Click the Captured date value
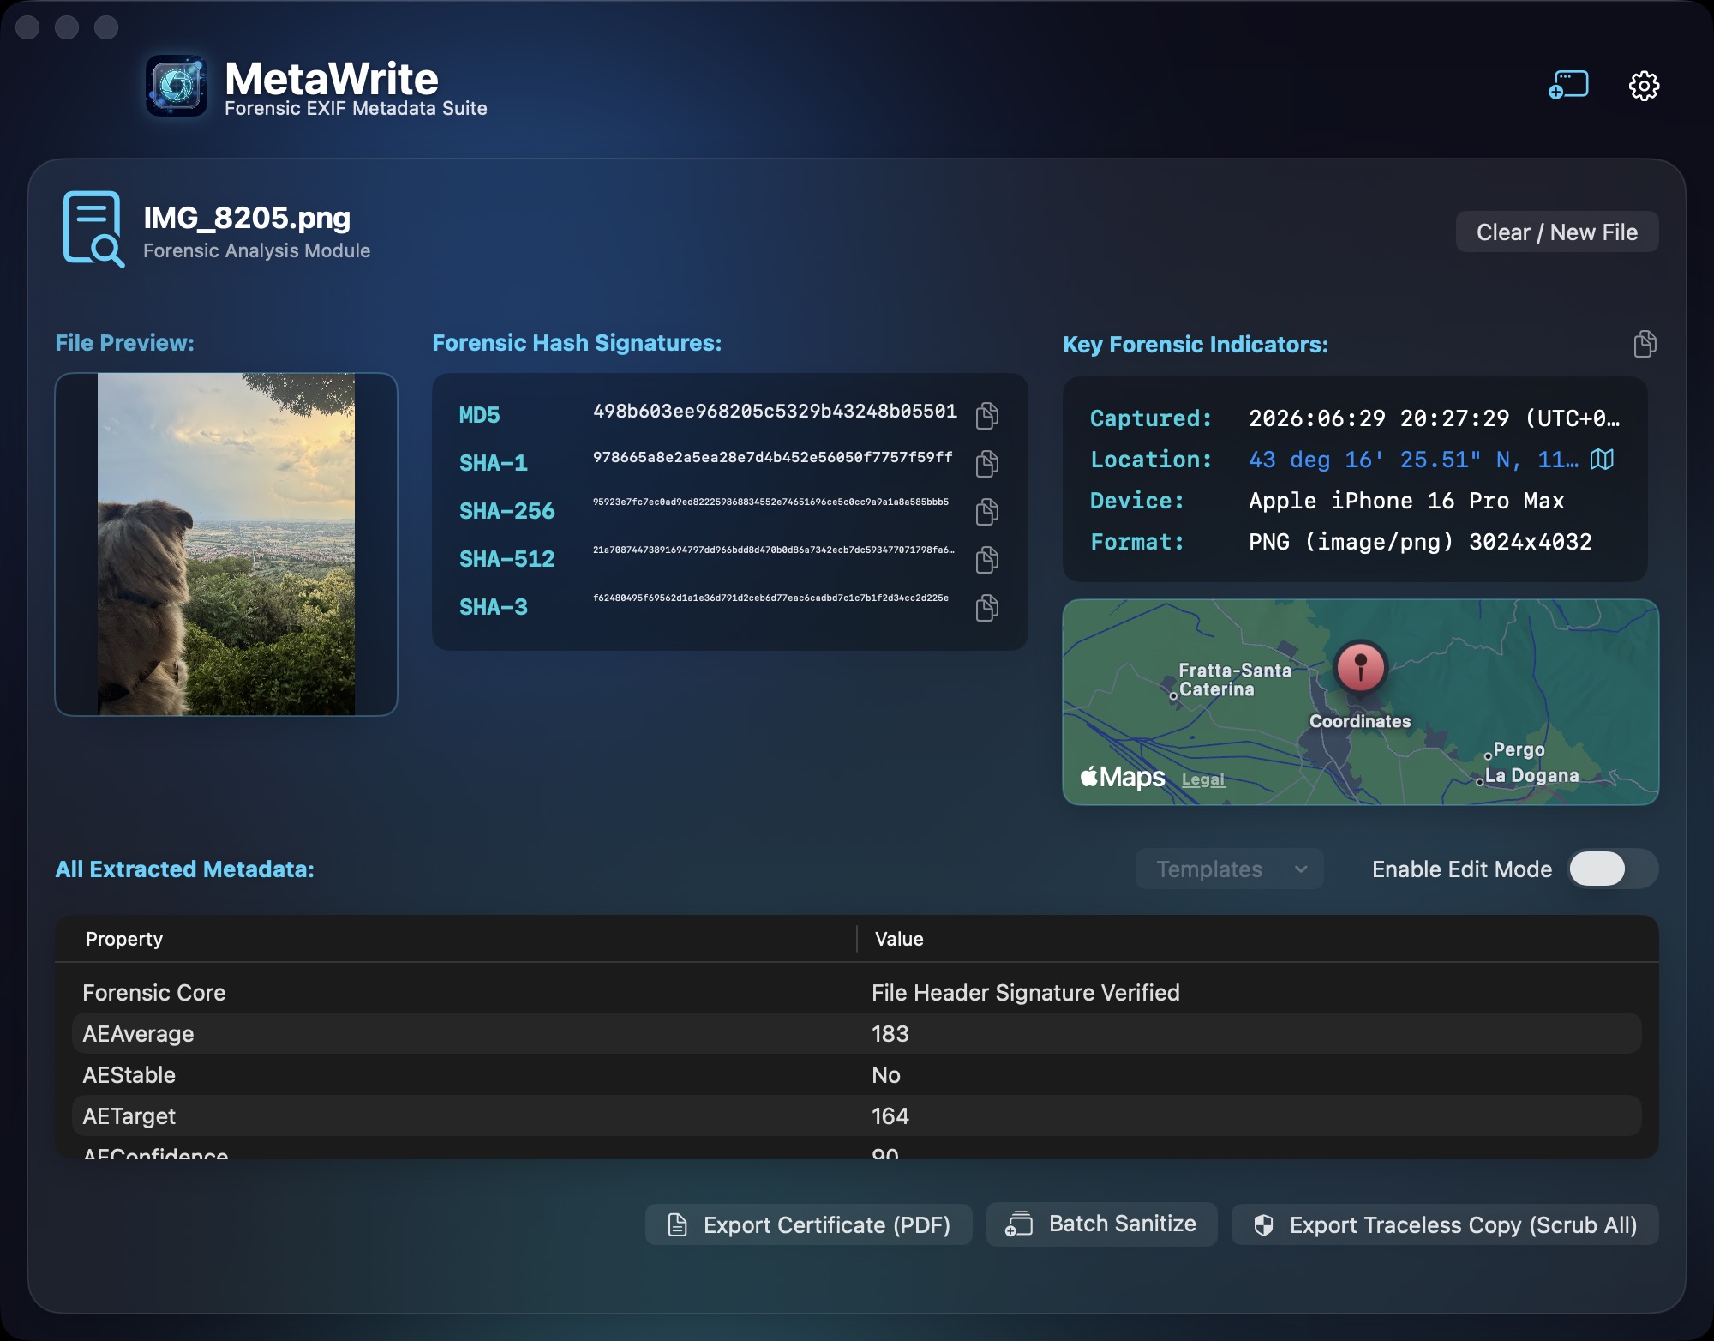The height and width of the screenshot is (1341, 1714). click(x=1434, y=418)
